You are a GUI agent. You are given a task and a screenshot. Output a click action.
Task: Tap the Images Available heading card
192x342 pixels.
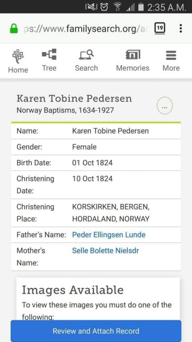point(98,299)
